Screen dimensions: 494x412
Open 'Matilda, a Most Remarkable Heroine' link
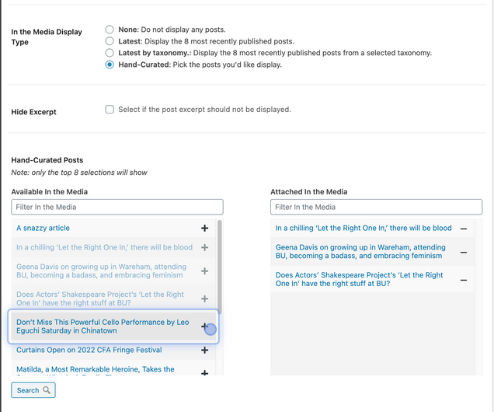point(96,370)
